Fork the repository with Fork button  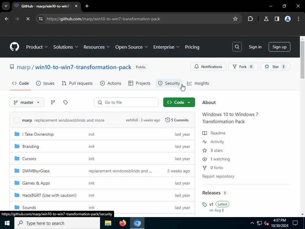(x=243, y=66)
